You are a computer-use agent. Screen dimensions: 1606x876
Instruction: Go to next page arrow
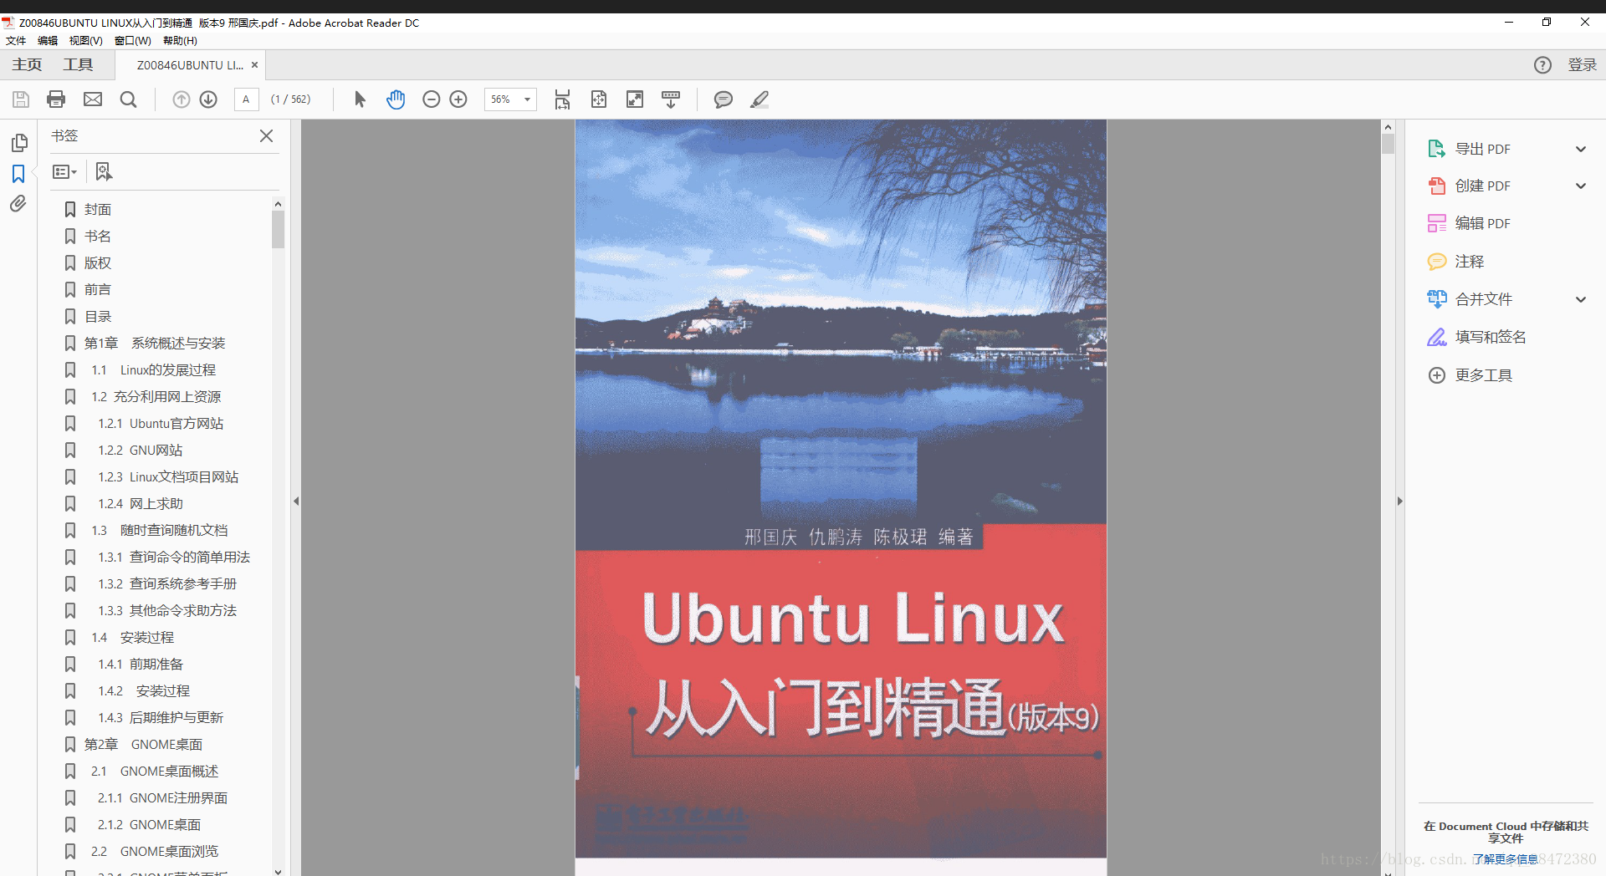click(208, 99)
